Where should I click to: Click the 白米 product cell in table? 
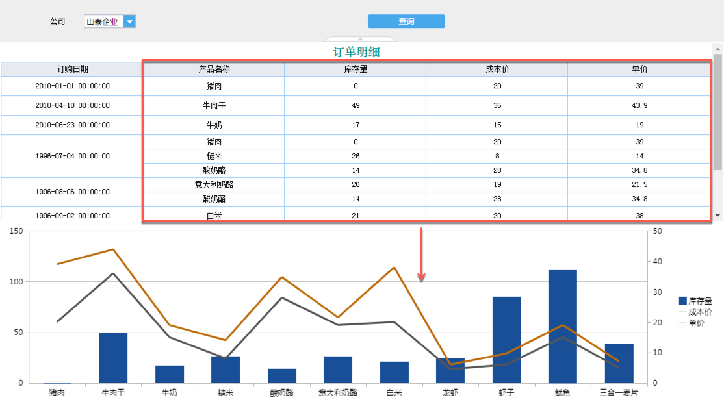[x=214, y=216]
